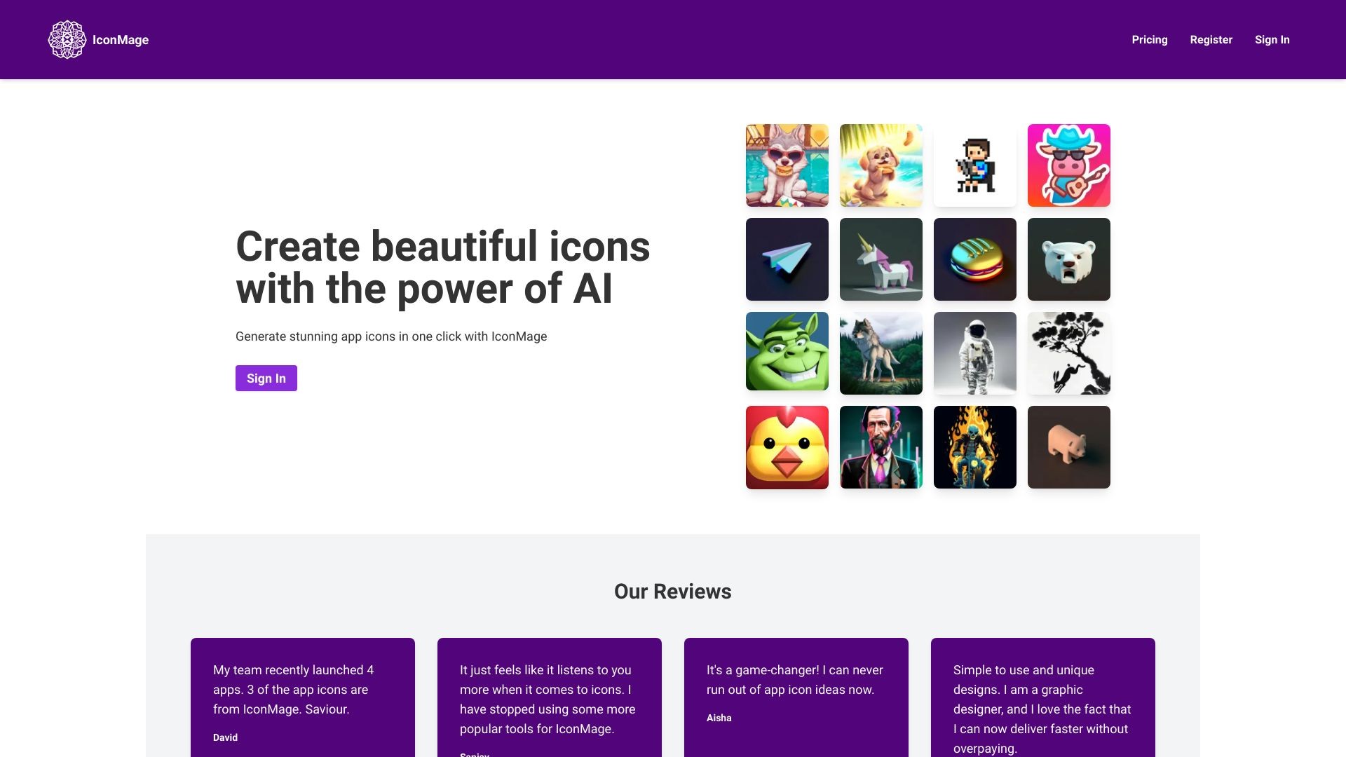Click the pixel-art guitarist icon

tap(975, 165)
